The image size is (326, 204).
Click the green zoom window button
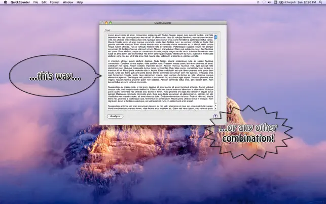click(x=111, y=23)
